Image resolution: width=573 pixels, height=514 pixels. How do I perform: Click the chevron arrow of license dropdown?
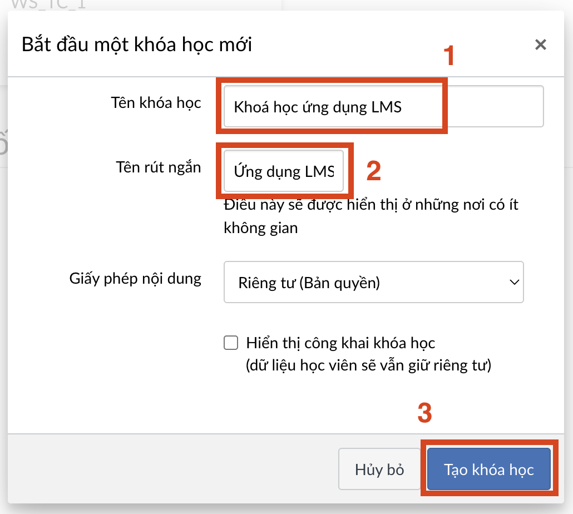tap(513, 283)
